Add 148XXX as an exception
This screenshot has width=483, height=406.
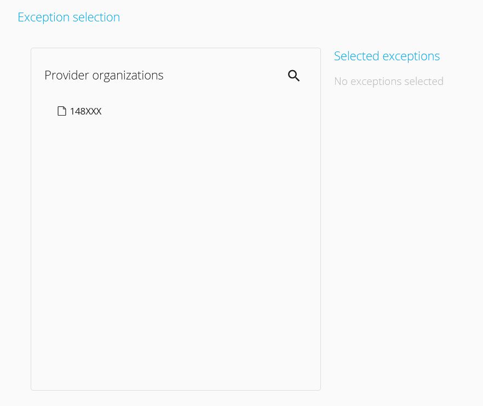pos(79,111)
